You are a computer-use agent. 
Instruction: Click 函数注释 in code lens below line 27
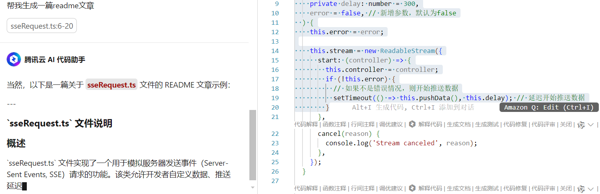click(334, 189)
